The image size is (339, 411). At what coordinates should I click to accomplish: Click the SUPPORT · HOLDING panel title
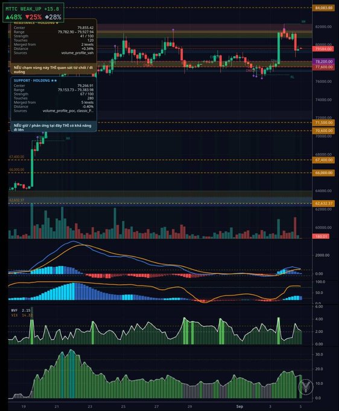pos(36,80)
